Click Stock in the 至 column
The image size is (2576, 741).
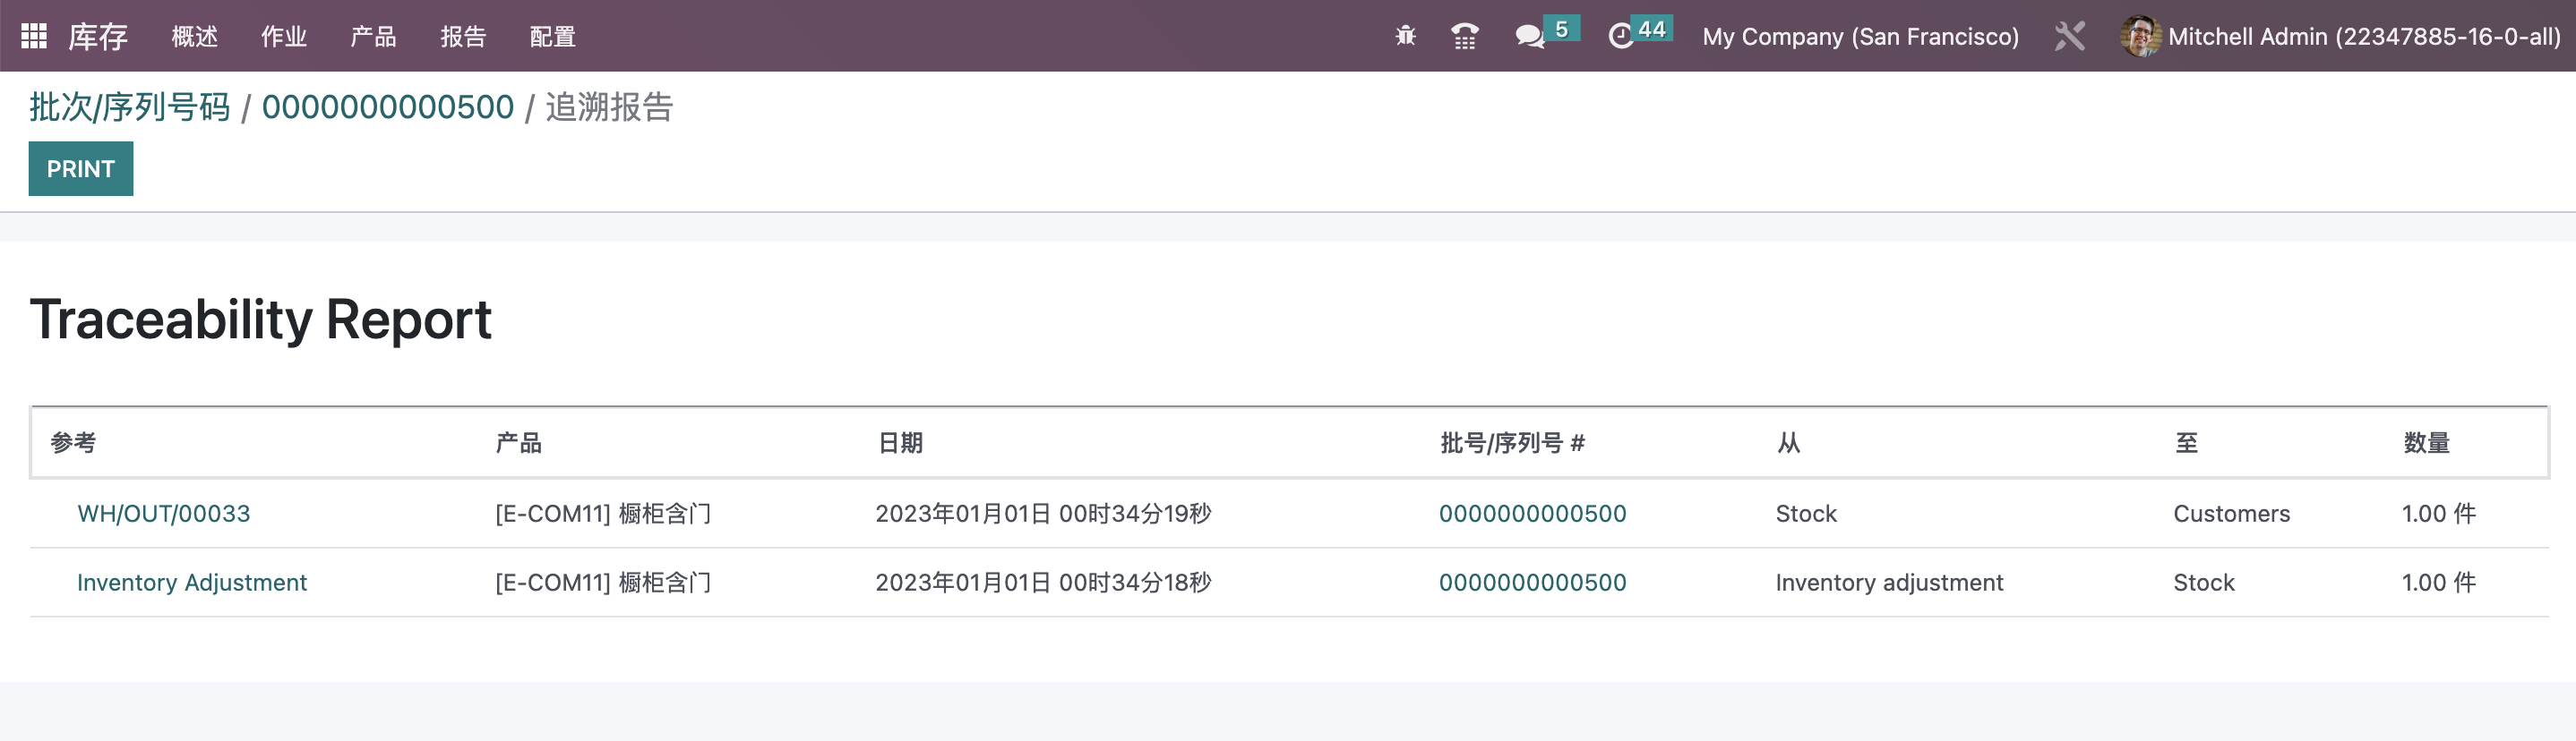point(2203,583)
